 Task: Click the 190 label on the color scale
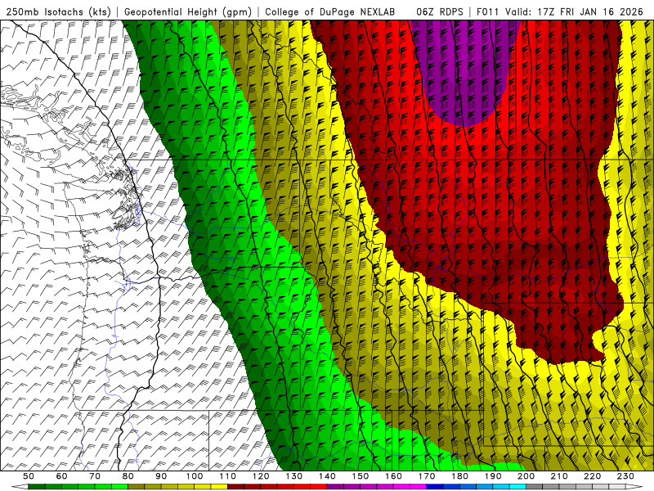(493, 476)
